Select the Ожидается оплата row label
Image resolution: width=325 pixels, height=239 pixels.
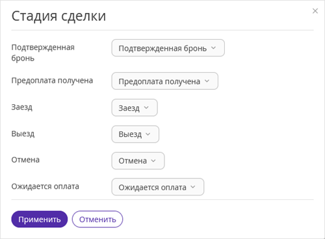45,186
